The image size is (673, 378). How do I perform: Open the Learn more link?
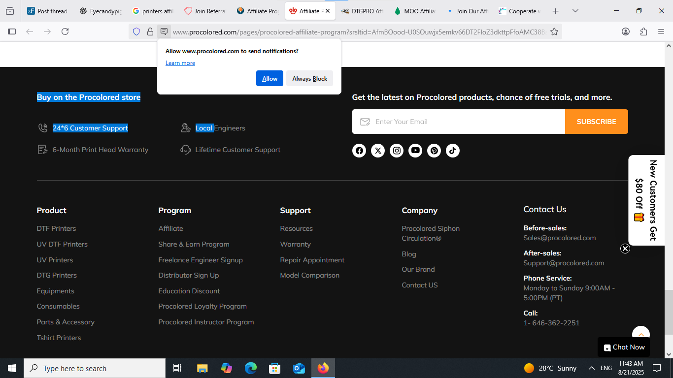(x=180, y=63)
